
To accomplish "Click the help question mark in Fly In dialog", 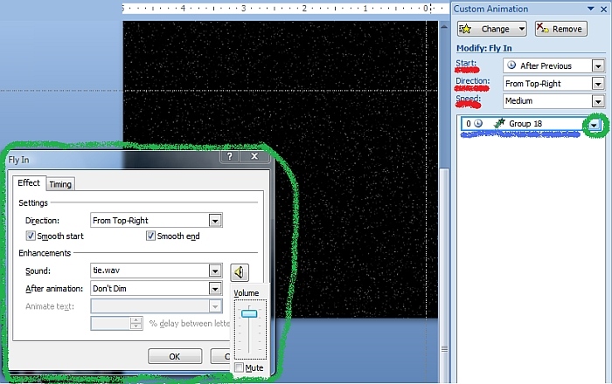I will point(228,157).
